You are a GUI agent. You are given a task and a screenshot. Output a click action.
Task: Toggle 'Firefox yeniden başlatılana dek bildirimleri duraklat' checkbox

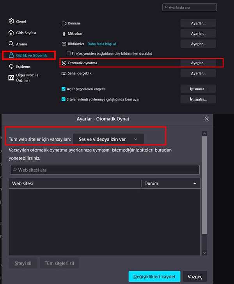pyautogui.click(x=69, y=53)
